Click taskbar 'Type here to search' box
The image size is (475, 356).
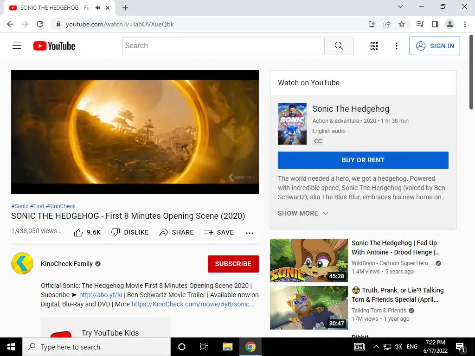pos(96,347)
